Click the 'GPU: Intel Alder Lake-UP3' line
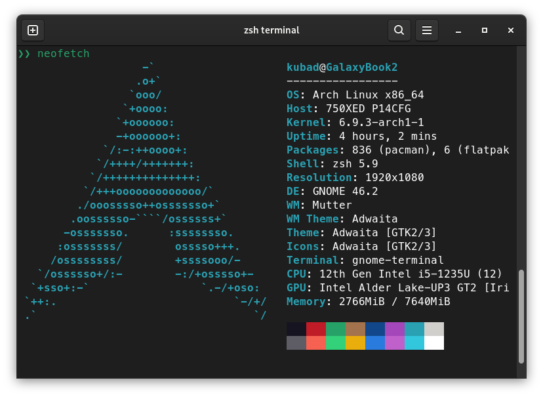 point(397,288)
